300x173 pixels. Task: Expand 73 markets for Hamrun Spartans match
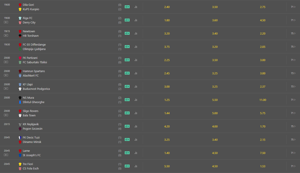tap(293, 73)
